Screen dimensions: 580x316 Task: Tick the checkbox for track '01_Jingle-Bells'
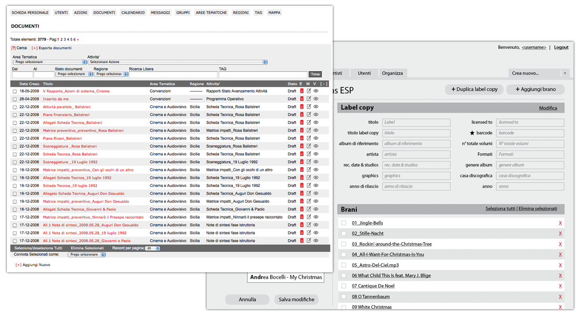344,223
